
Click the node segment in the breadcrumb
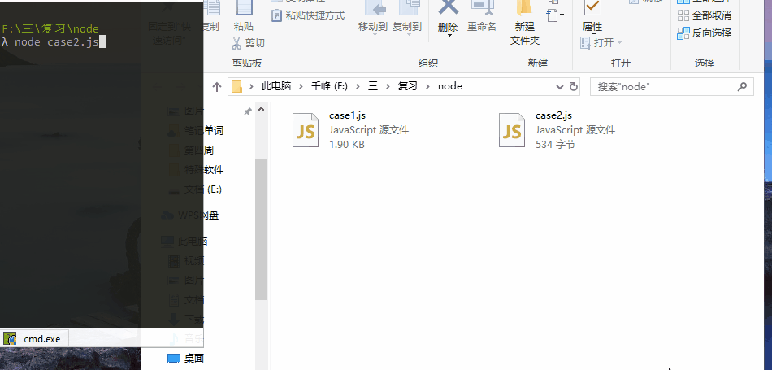coord(450,86)
